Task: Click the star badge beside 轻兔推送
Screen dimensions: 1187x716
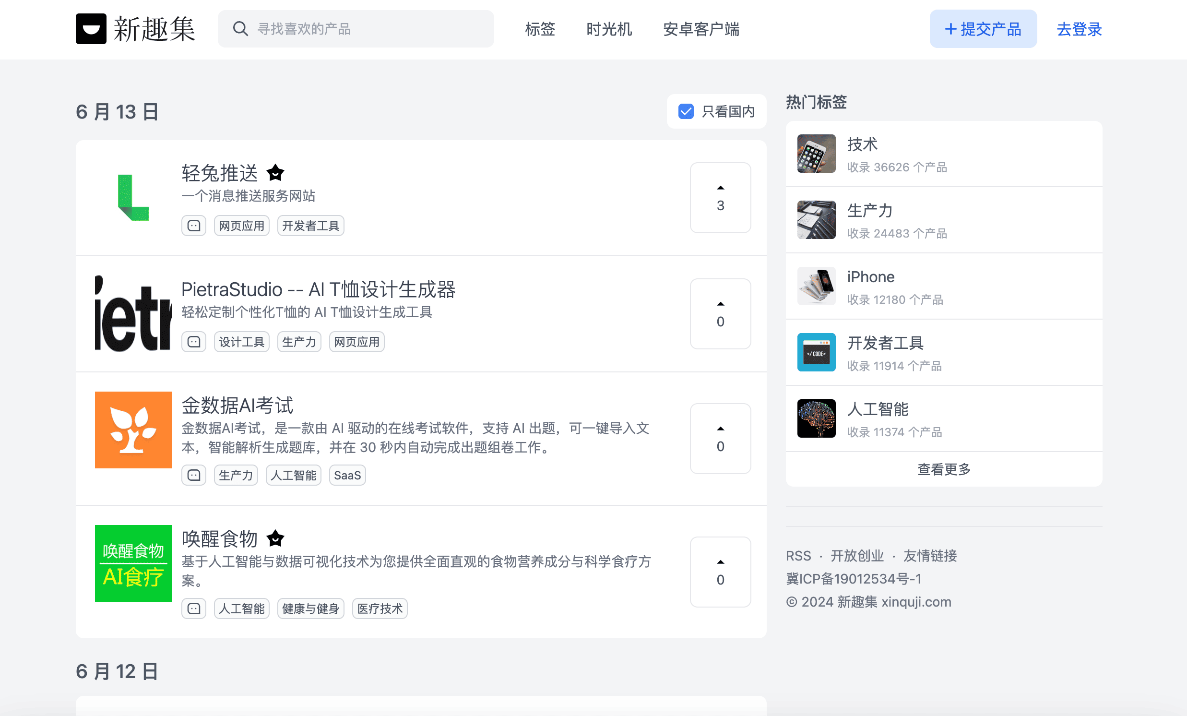Action: pyautogui.click(x=275, y=172)
